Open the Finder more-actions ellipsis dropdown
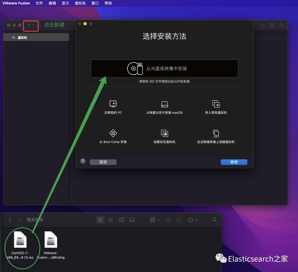 (x=193, y=220)
